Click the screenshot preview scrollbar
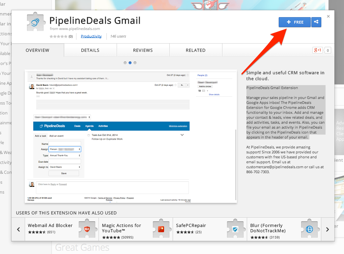The width and height of the screenshot is (344, 254). point(236,165)
